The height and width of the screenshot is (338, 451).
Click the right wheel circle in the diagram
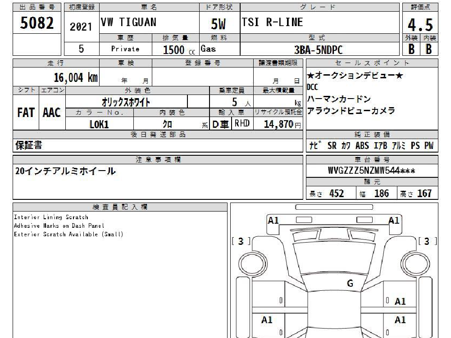point(415,264)
